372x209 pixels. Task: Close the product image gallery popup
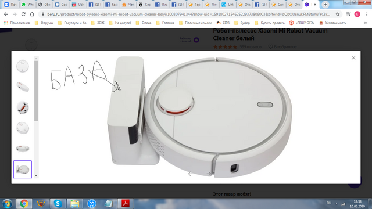pos(353,58)
